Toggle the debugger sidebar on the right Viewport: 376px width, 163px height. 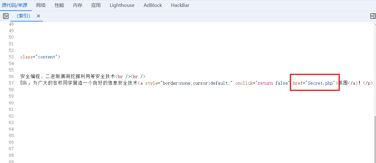(373, 16)
